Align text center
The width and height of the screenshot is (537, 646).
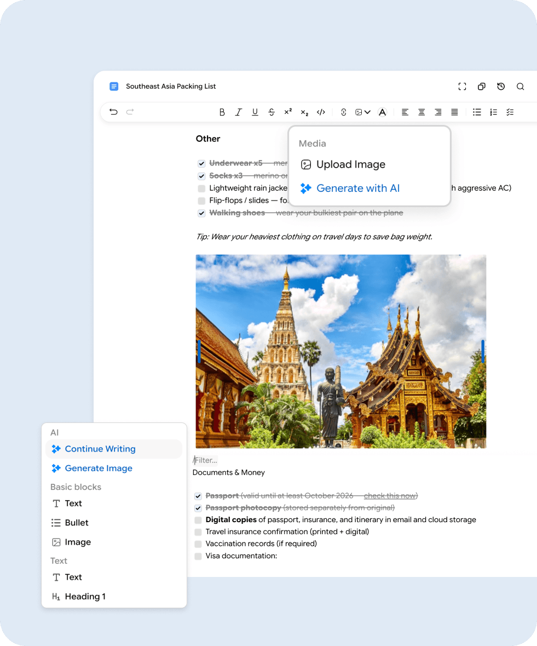point(421,112)
